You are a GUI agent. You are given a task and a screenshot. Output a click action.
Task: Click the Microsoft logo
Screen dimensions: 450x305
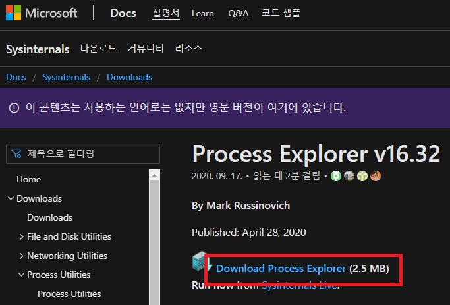pyautogui.click(x=42, y=13)
